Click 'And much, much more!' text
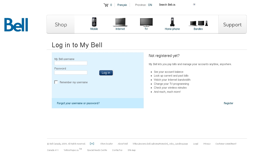Viewport: 259px width, 154px height. click(167, 92)
